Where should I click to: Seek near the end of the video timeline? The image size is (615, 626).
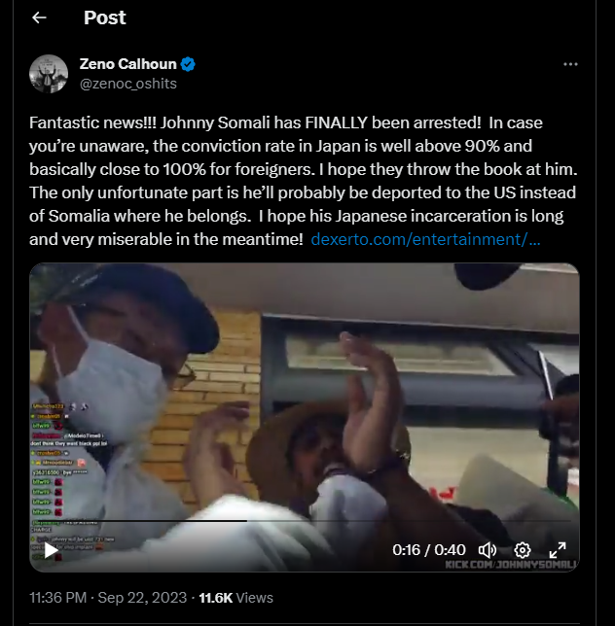(x=560, y=521)
